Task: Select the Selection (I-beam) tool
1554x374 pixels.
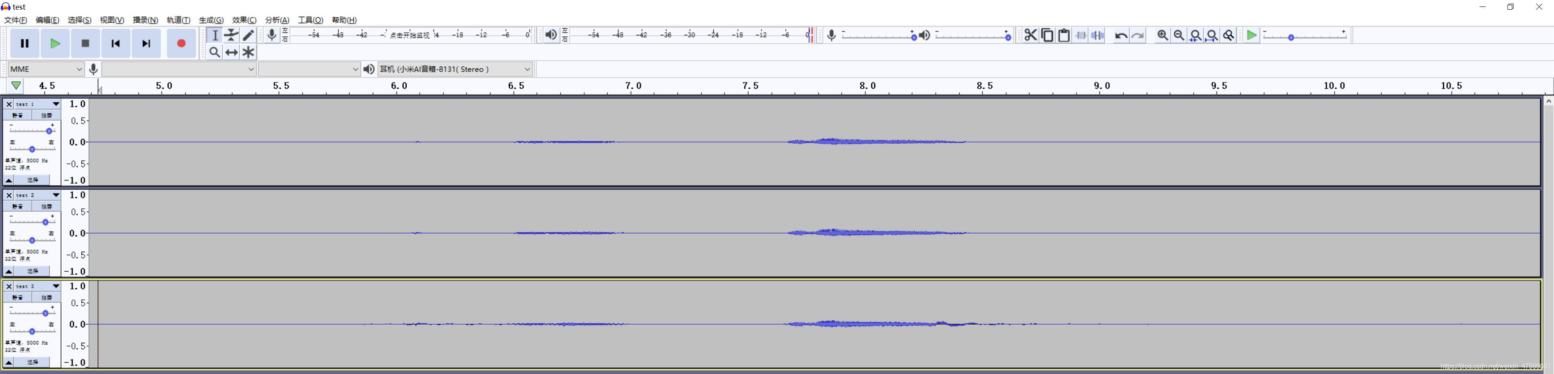Action: [214, 35]
